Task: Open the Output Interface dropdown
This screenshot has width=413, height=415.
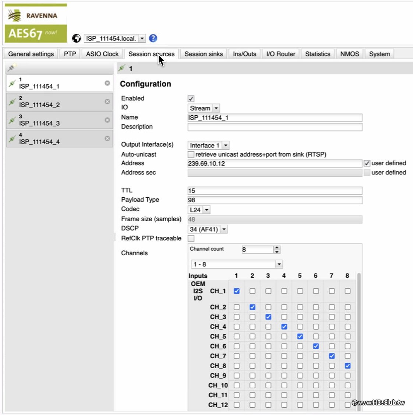Action: pos(208,145)
